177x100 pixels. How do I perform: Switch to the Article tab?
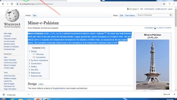tap(28, 16)
